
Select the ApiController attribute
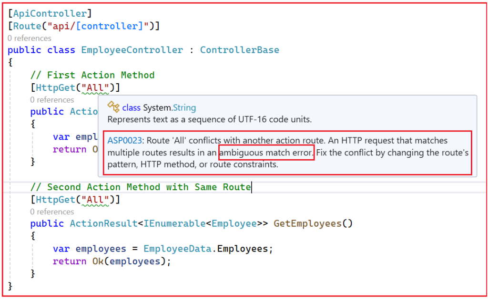click(48, 13)
